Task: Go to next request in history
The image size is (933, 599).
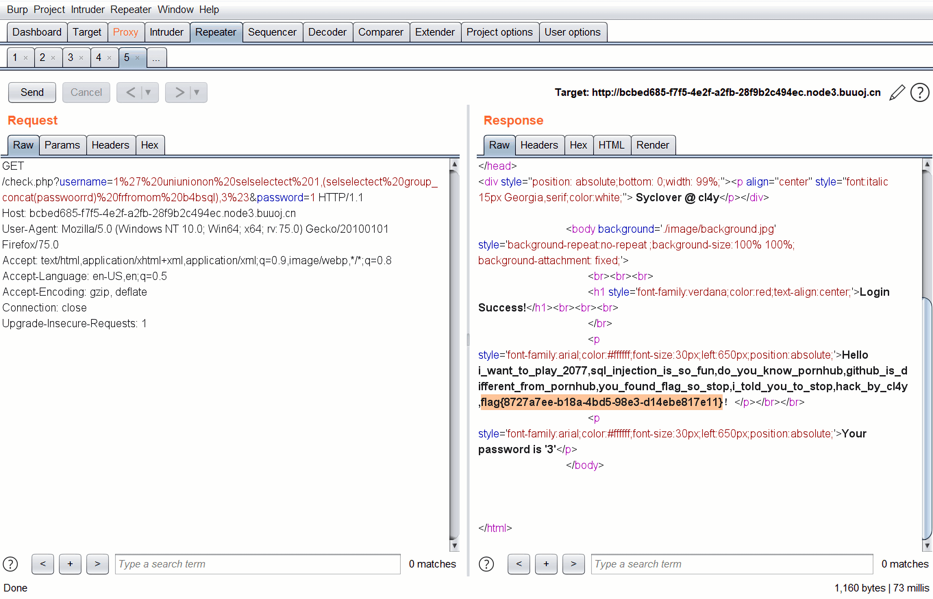Action: pos(179,92)
